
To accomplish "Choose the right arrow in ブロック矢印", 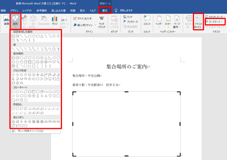I will (x=13, y=75).
